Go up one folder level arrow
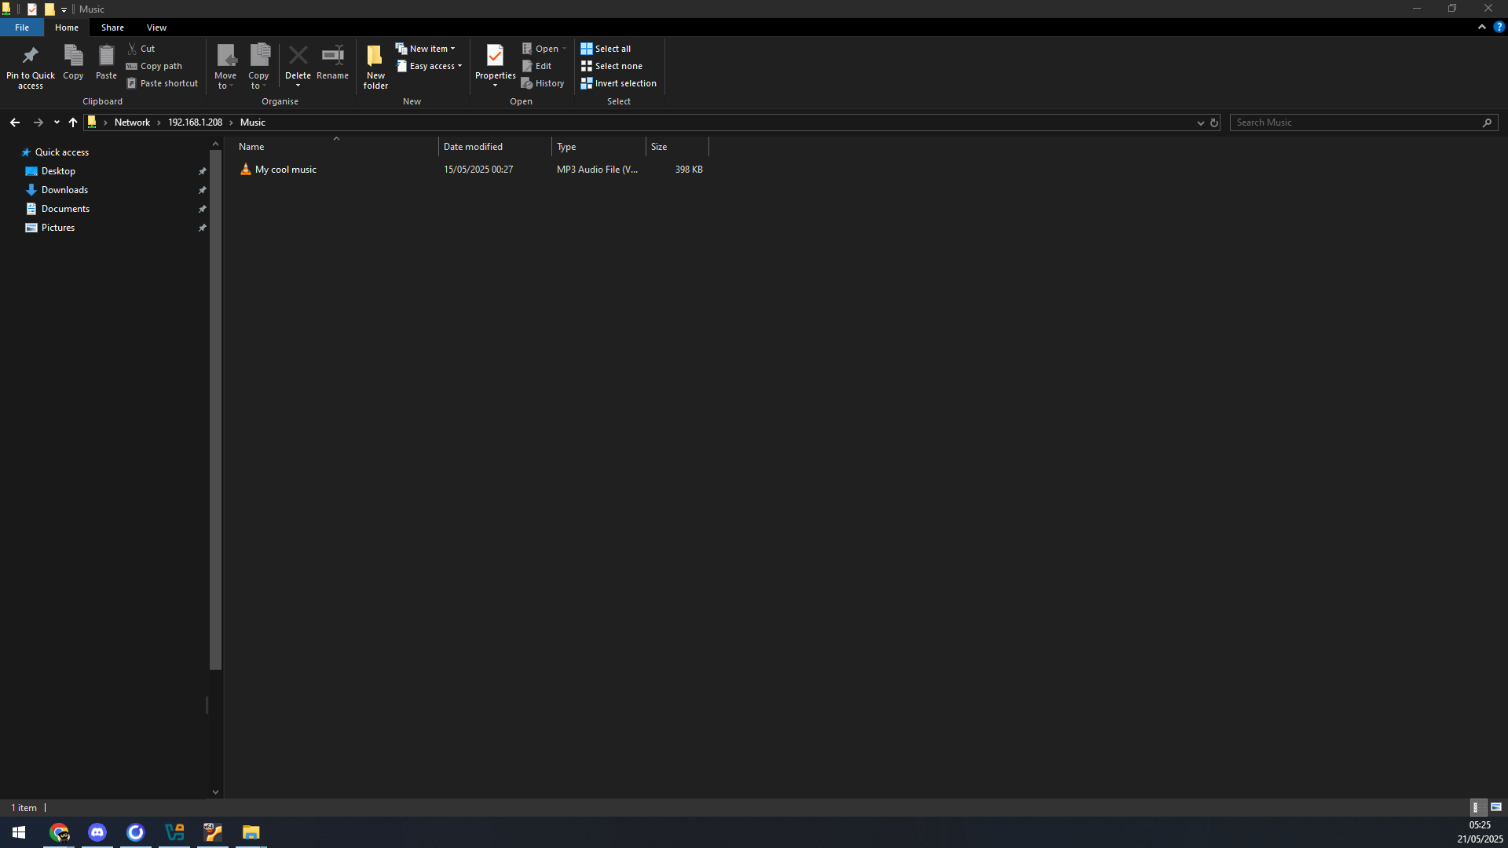Image resolution: width=1508 pixels, height=848 pixels. tap(73, 122)
